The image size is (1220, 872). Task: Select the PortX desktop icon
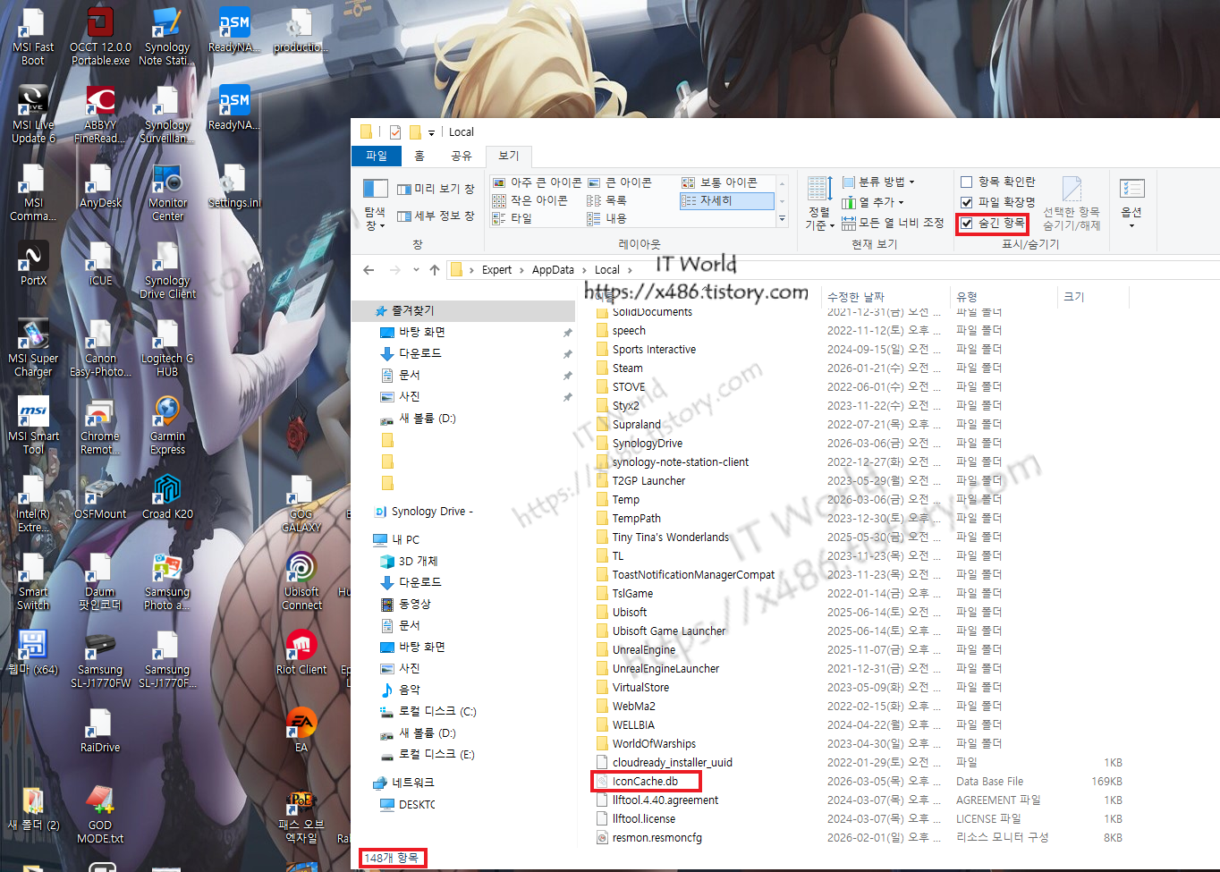click(x=33, y=263)
